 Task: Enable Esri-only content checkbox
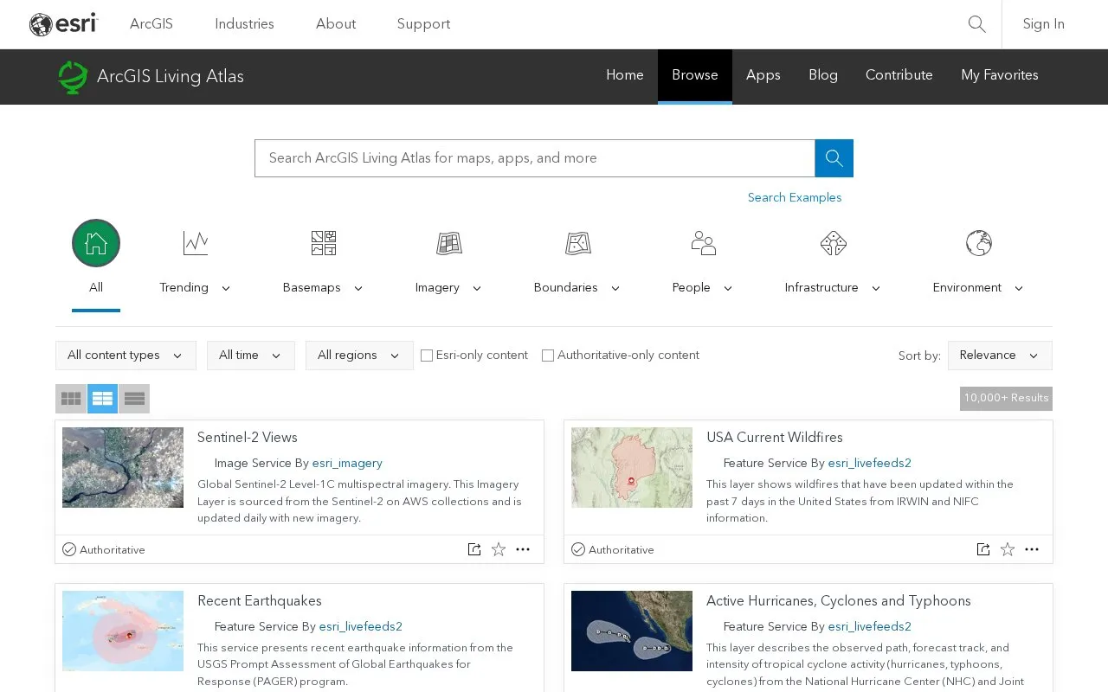pyautogui.click(x=427, y=356)
